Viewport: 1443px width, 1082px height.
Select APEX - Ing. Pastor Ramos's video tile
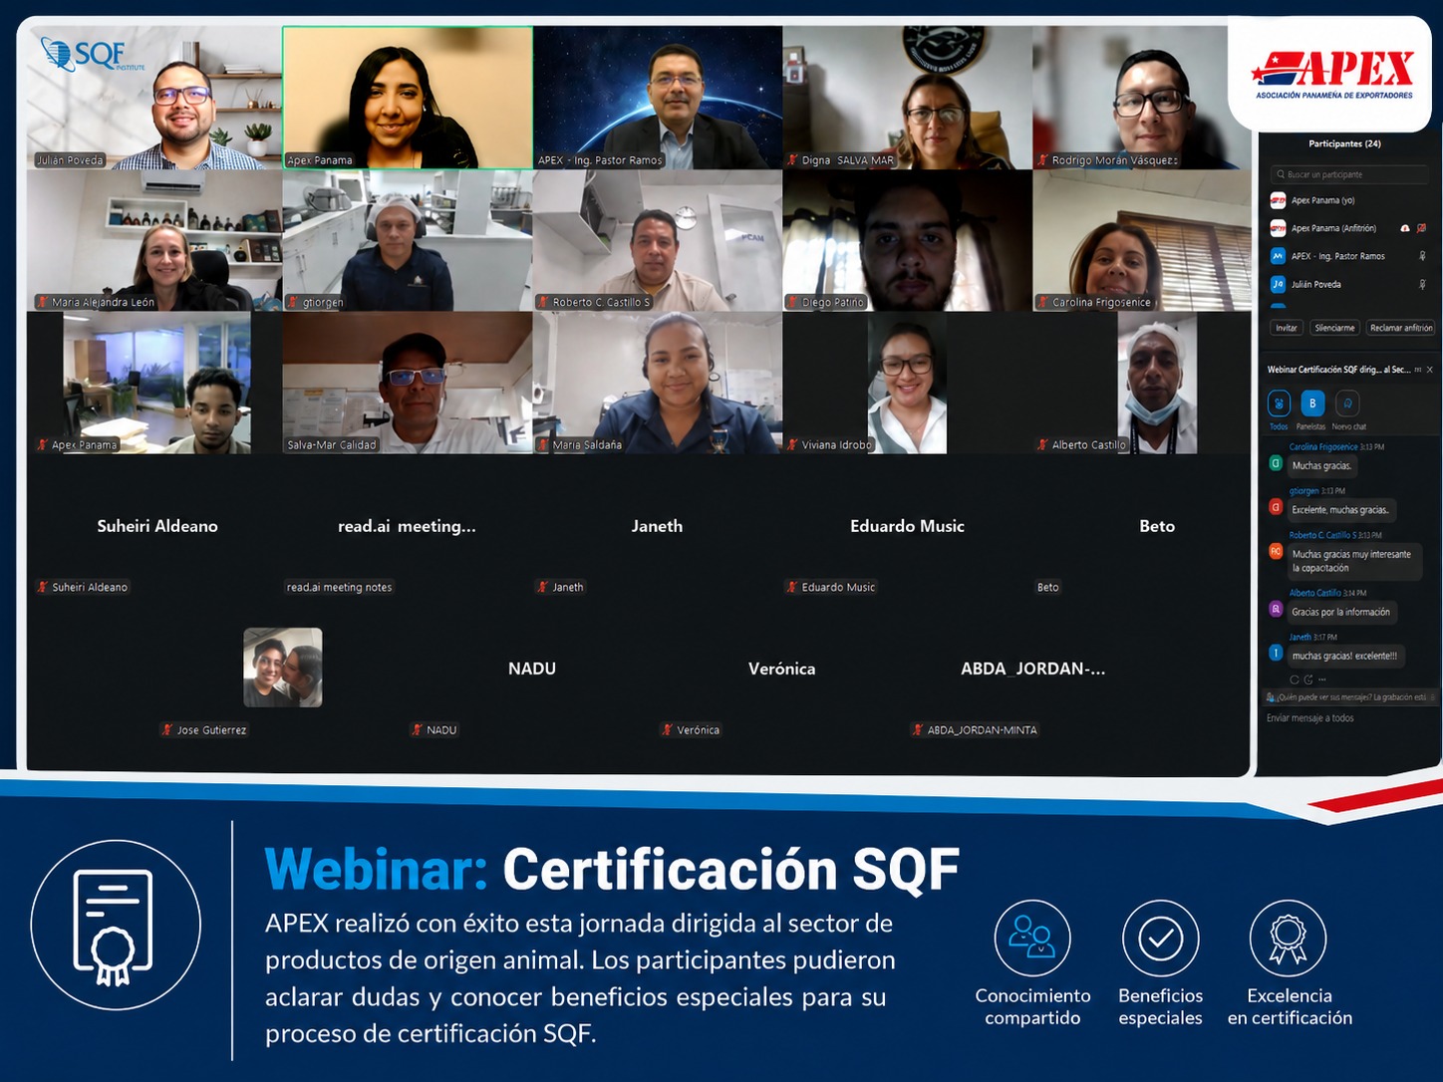(658, 98)
